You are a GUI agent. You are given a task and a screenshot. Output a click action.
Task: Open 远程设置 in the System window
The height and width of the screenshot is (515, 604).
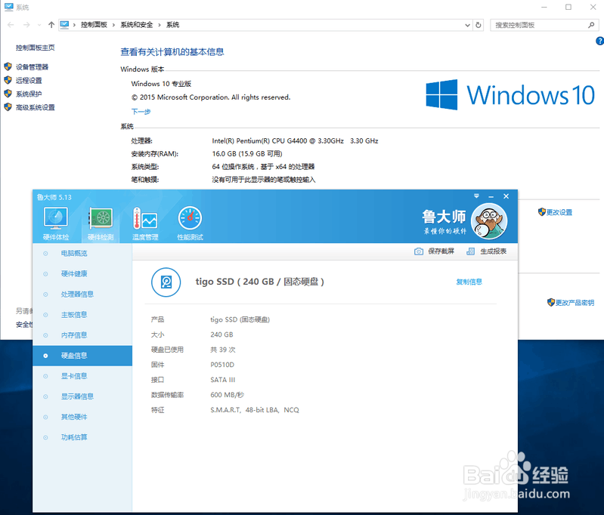click(29, 81)
